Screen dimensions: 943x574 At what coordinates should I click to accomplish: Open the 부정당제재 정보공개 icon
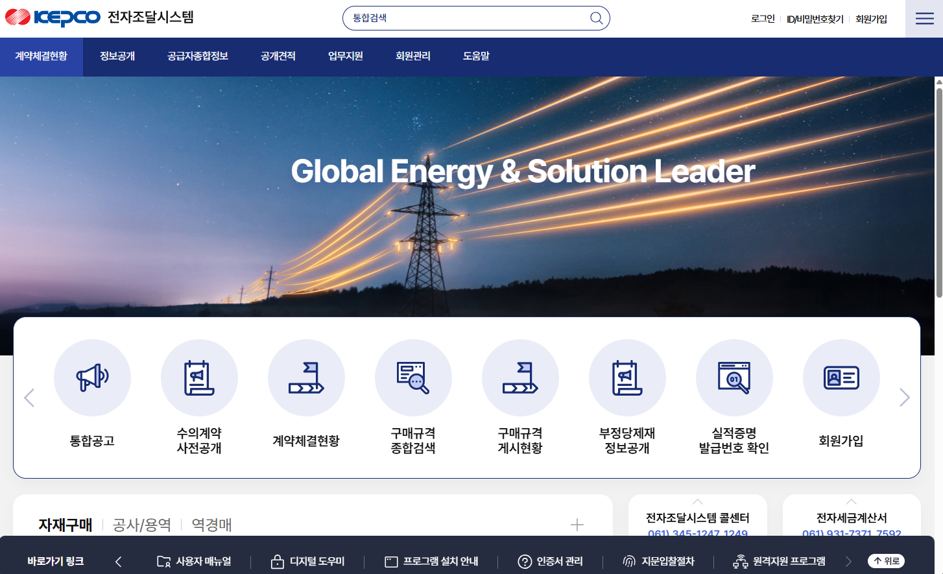point(627,377)
